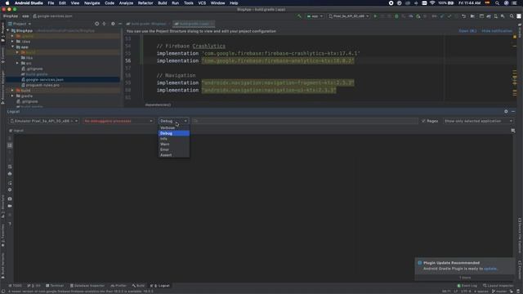This screenshot has height=294, width=523.
Task: Click the Wi-Fi status icon
Action: coord(432,3)
